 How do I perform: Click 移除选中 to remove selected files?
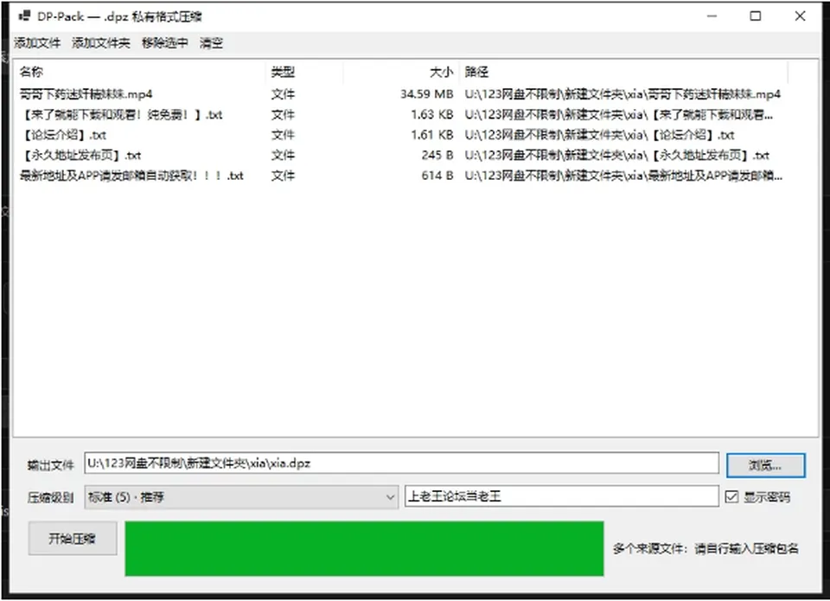pos(164,43)
